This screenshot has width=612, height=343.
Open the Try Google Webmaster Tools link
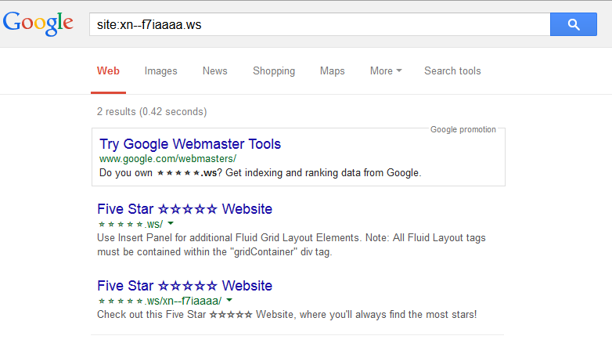coord(190,144)
